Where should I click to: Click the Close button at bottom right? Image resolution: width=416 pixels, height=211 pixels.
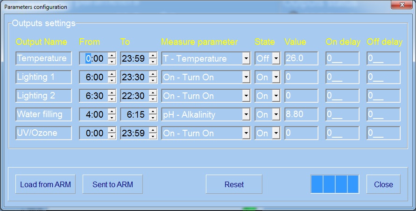pos(383,184)
